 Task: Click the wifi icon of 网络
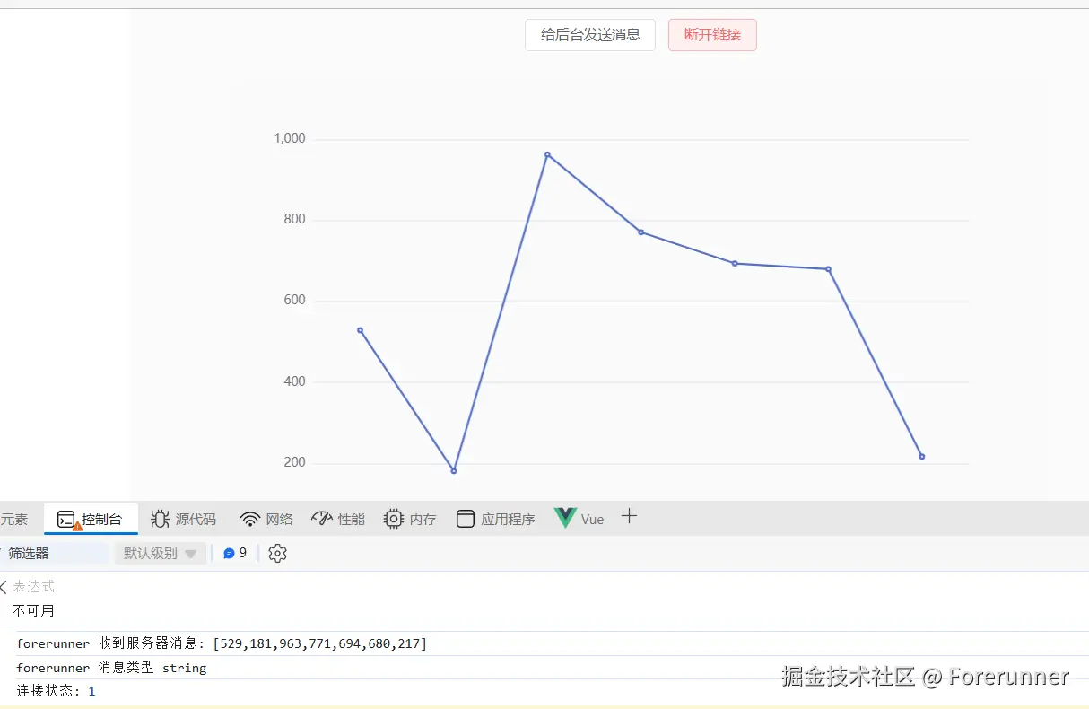[x=250, y=519]
